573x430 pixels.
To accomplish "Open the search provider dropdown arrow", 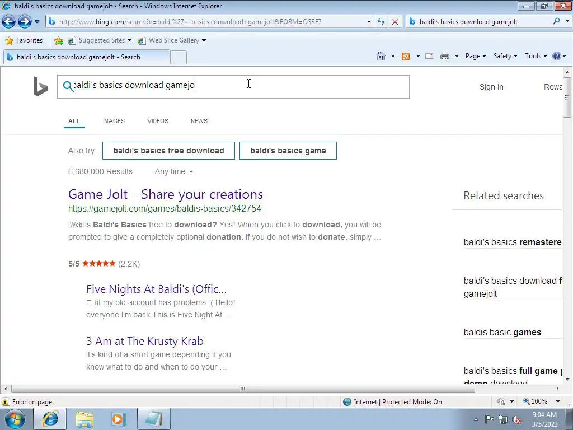I will (567, 22).
